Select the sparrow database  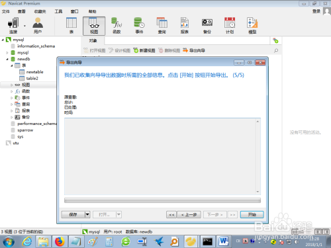(25, 130)
